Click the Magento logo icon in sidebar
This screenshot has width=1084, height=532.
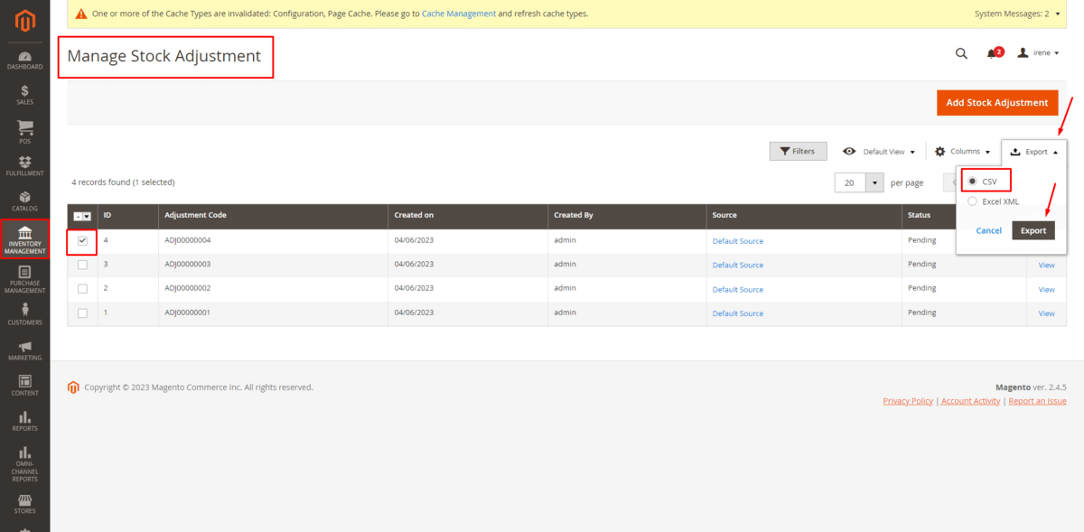click(x=24, y=20)
